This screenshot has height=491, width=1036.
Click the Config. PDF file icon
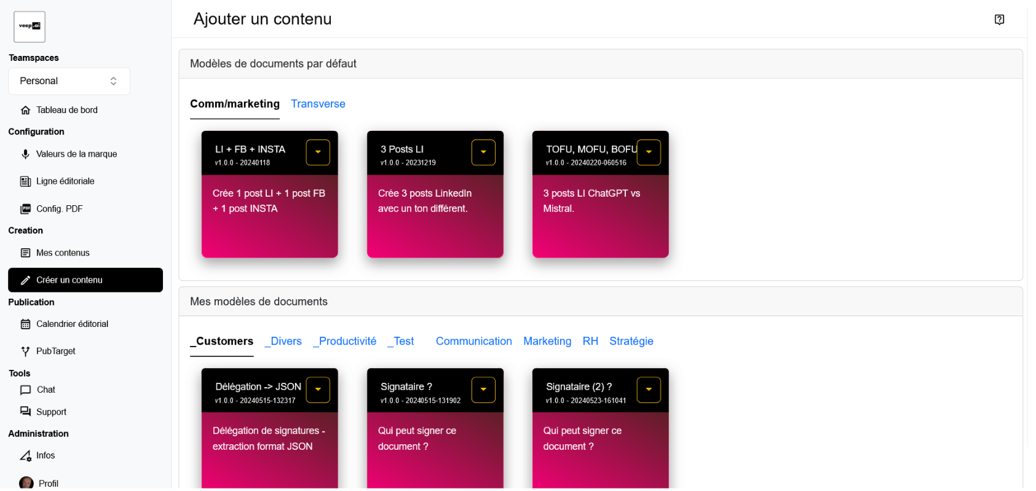point(25,209)
